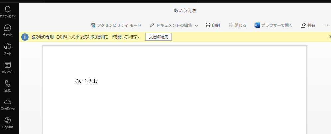Print the document (印刷)
The image size is (331, 134).
click(x=213, y=25)
